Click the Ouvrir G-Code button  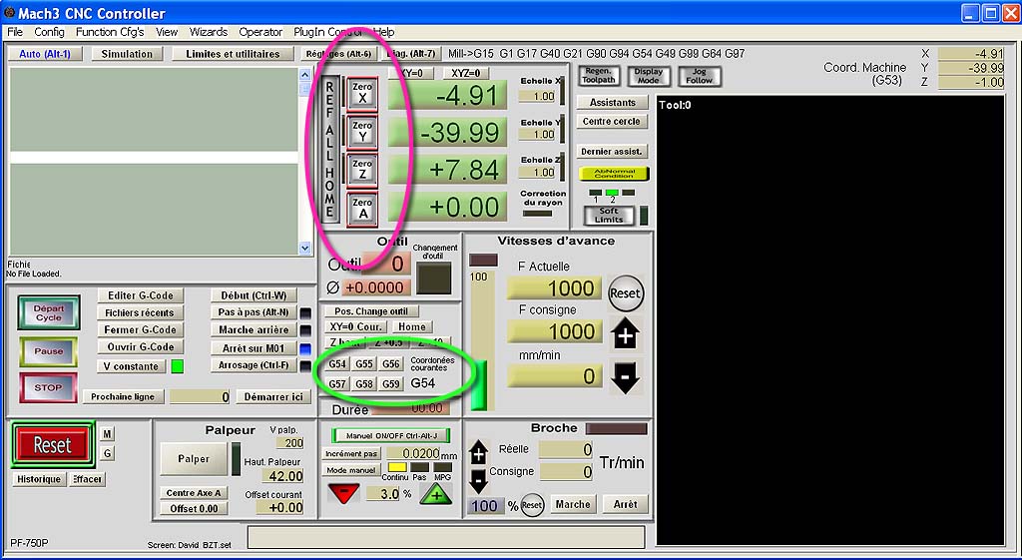click(x=141, y=346)
